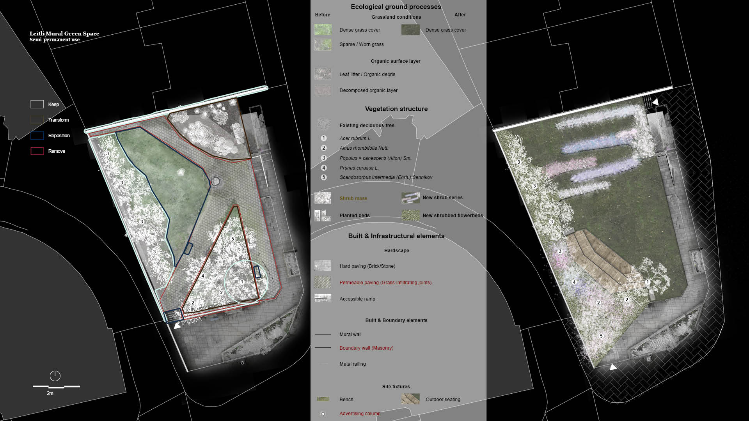Click the Boundary wall (Masonry) line symbol
This screenshot has height=421, width=749.
323,347
